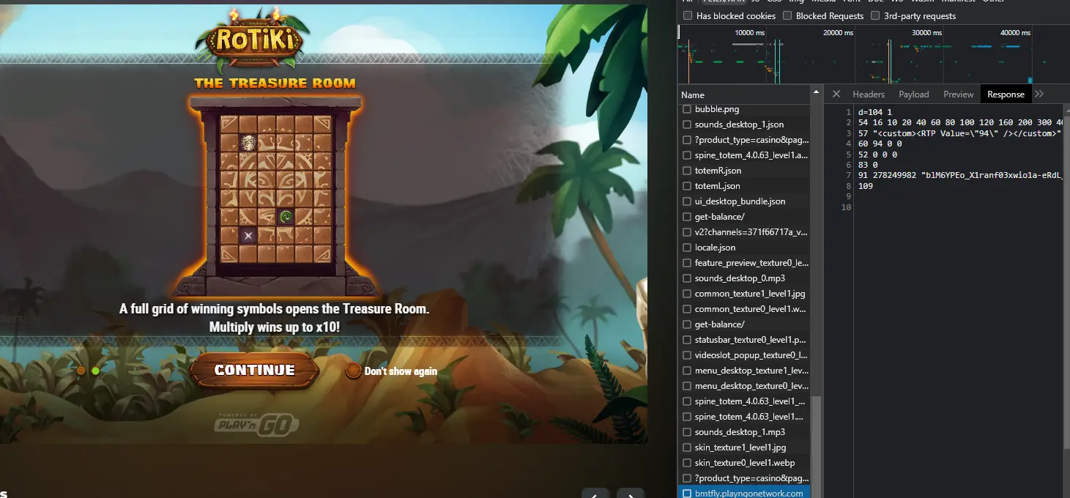Viewport: 1070px width, 498px height.
Task: Close the request details pane
Action: tap(836, 94)
